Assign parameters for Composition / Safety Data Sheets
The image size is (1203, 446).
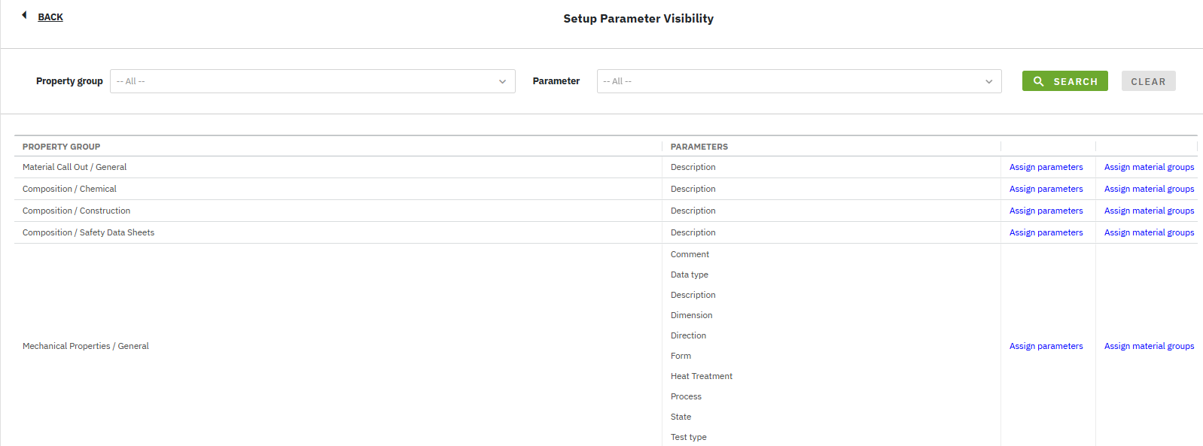[1046, 232]
